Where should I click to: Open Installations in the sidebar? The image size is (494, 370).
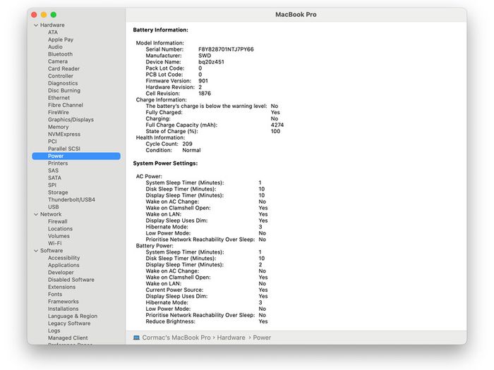coord(63,309)
